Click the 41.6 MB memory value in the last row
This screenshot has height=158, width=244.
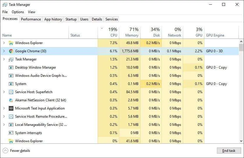(132, 141)
